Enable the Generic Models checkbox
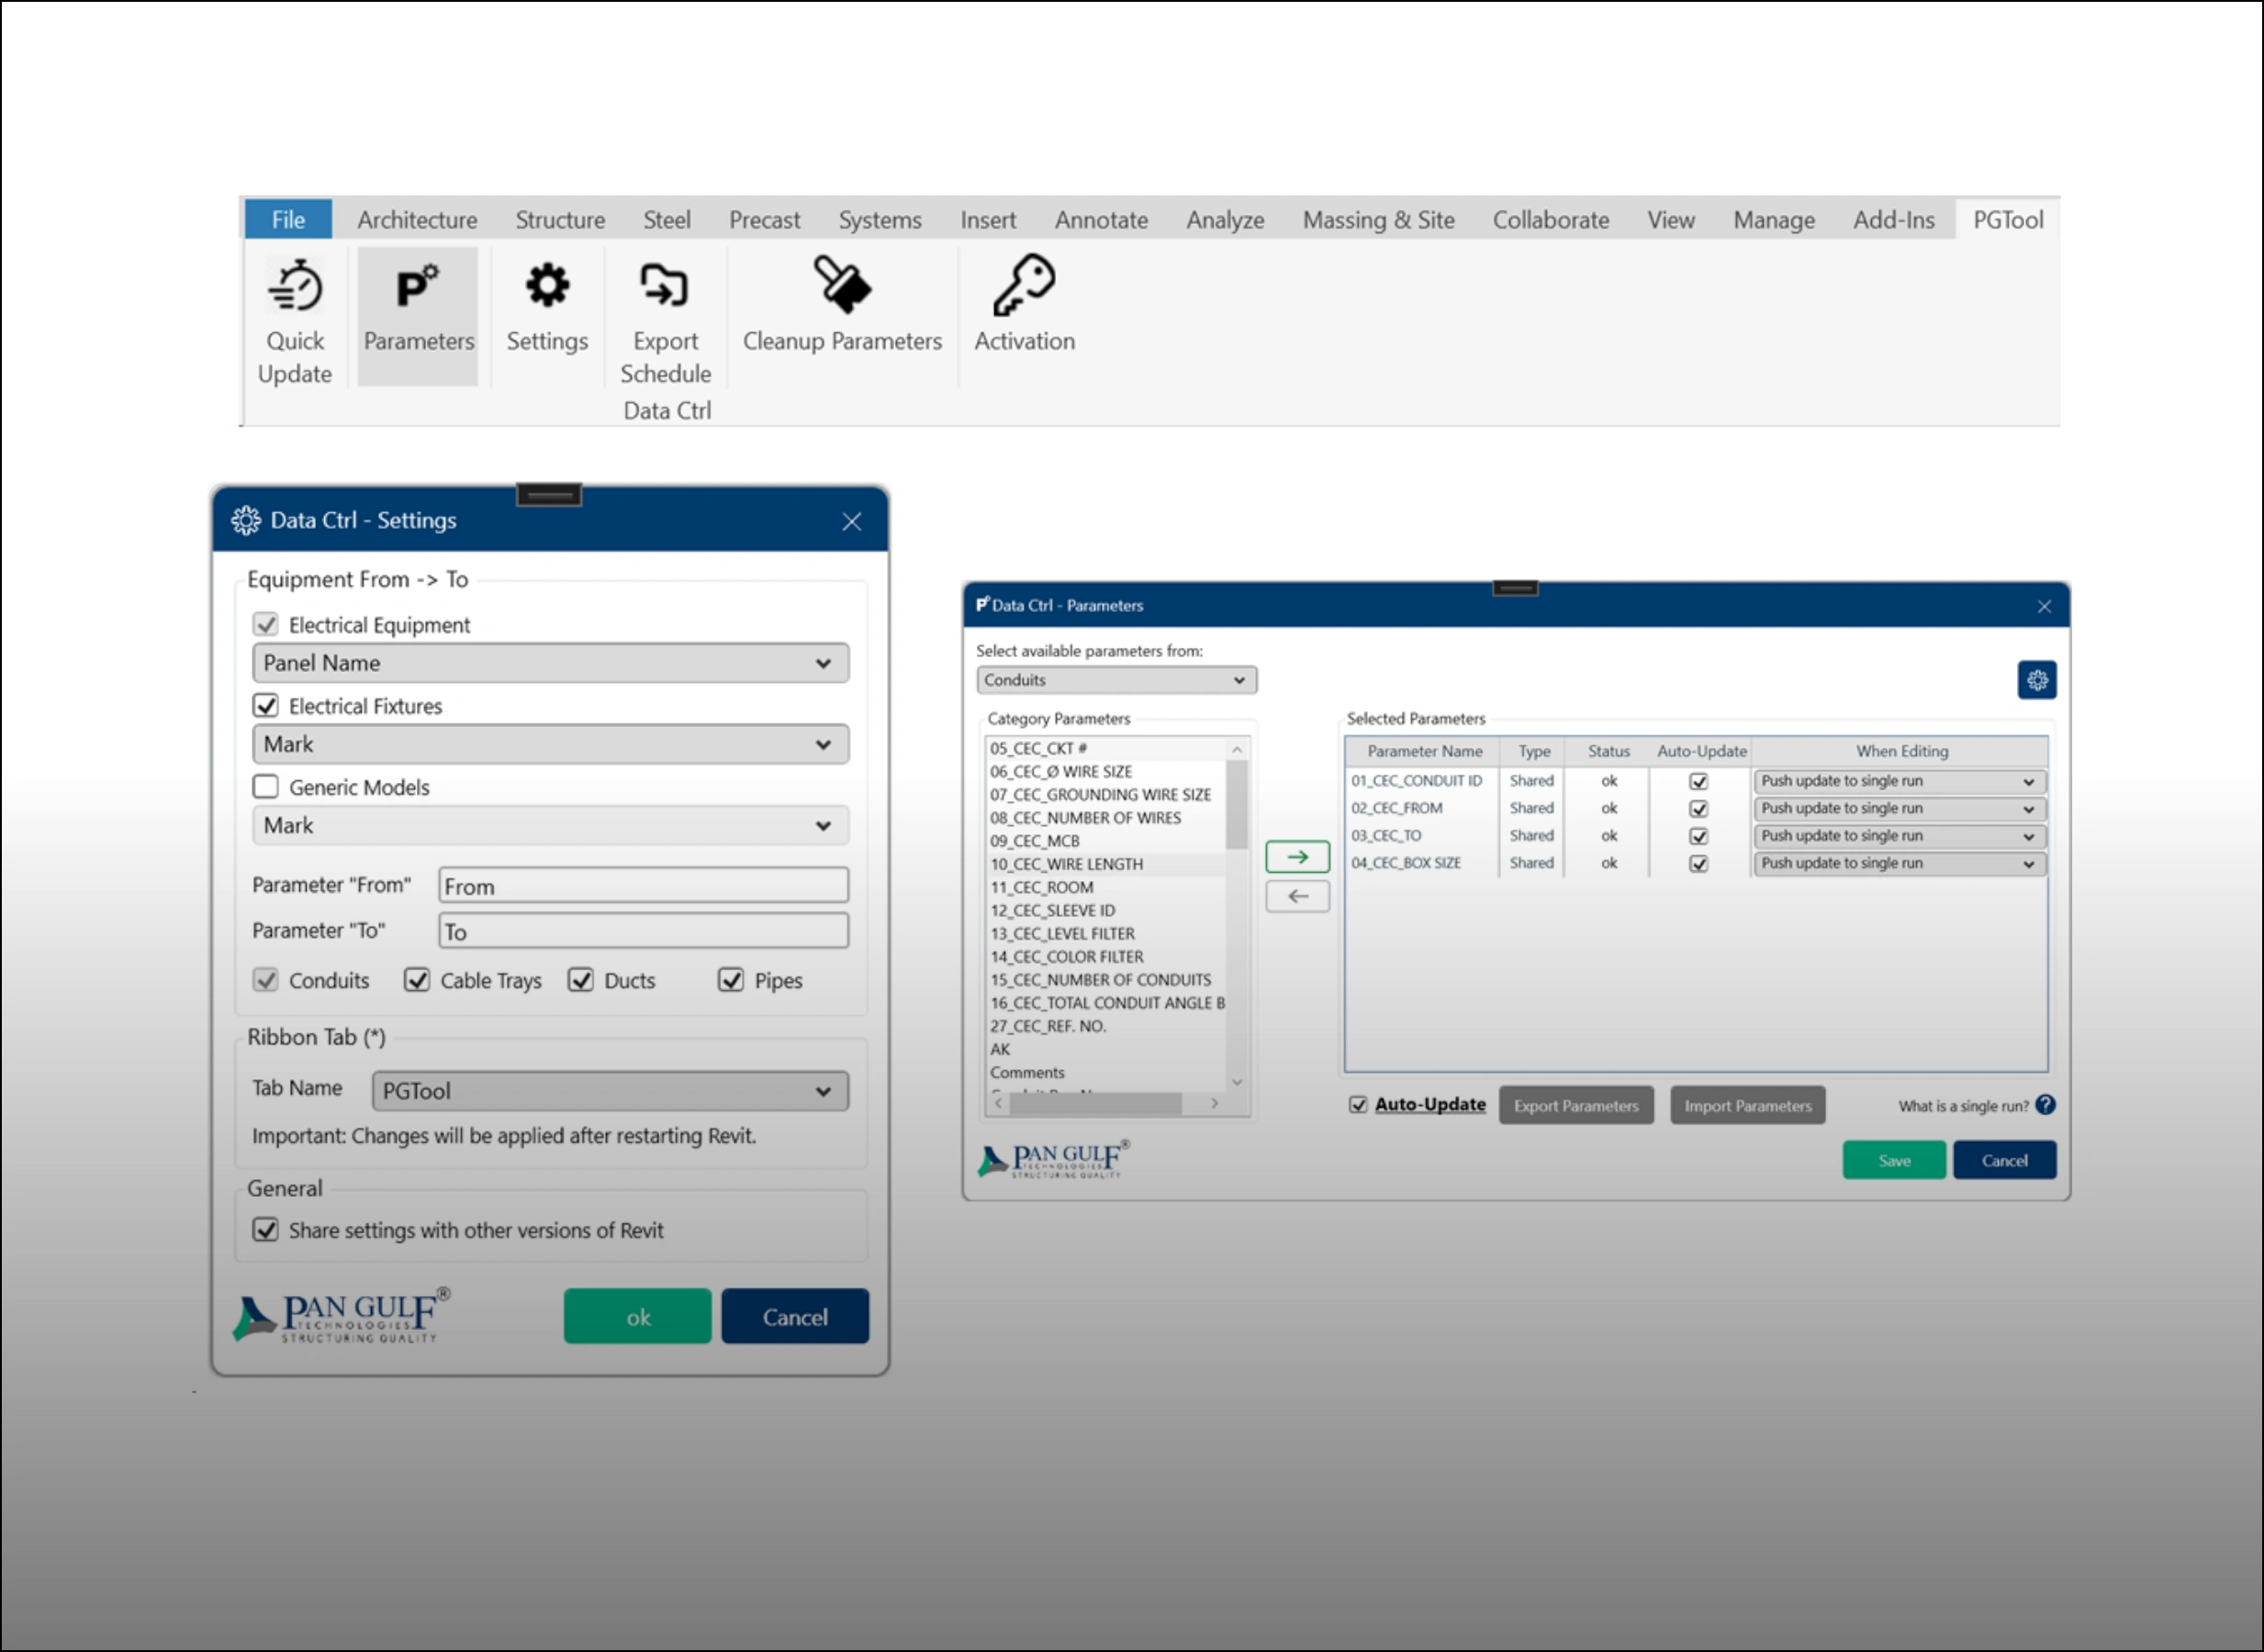Viewport: 2264px width, 1652px height. coord(265,787)
